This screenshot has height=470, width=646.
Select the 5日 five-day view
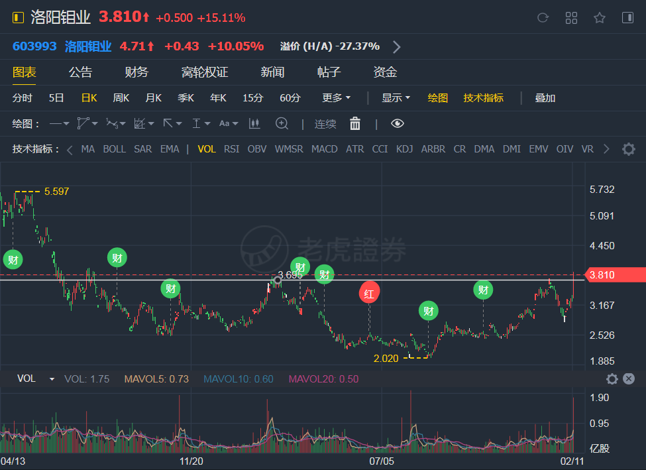tap(56, 98)
